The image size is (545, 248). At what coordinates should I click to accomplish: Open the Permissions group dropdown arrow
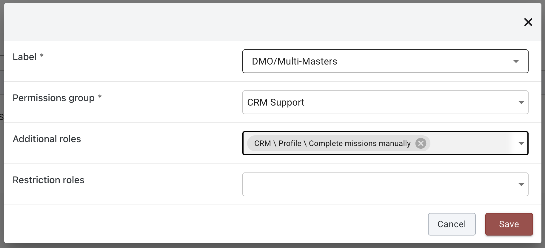click(x=521, y=103)
